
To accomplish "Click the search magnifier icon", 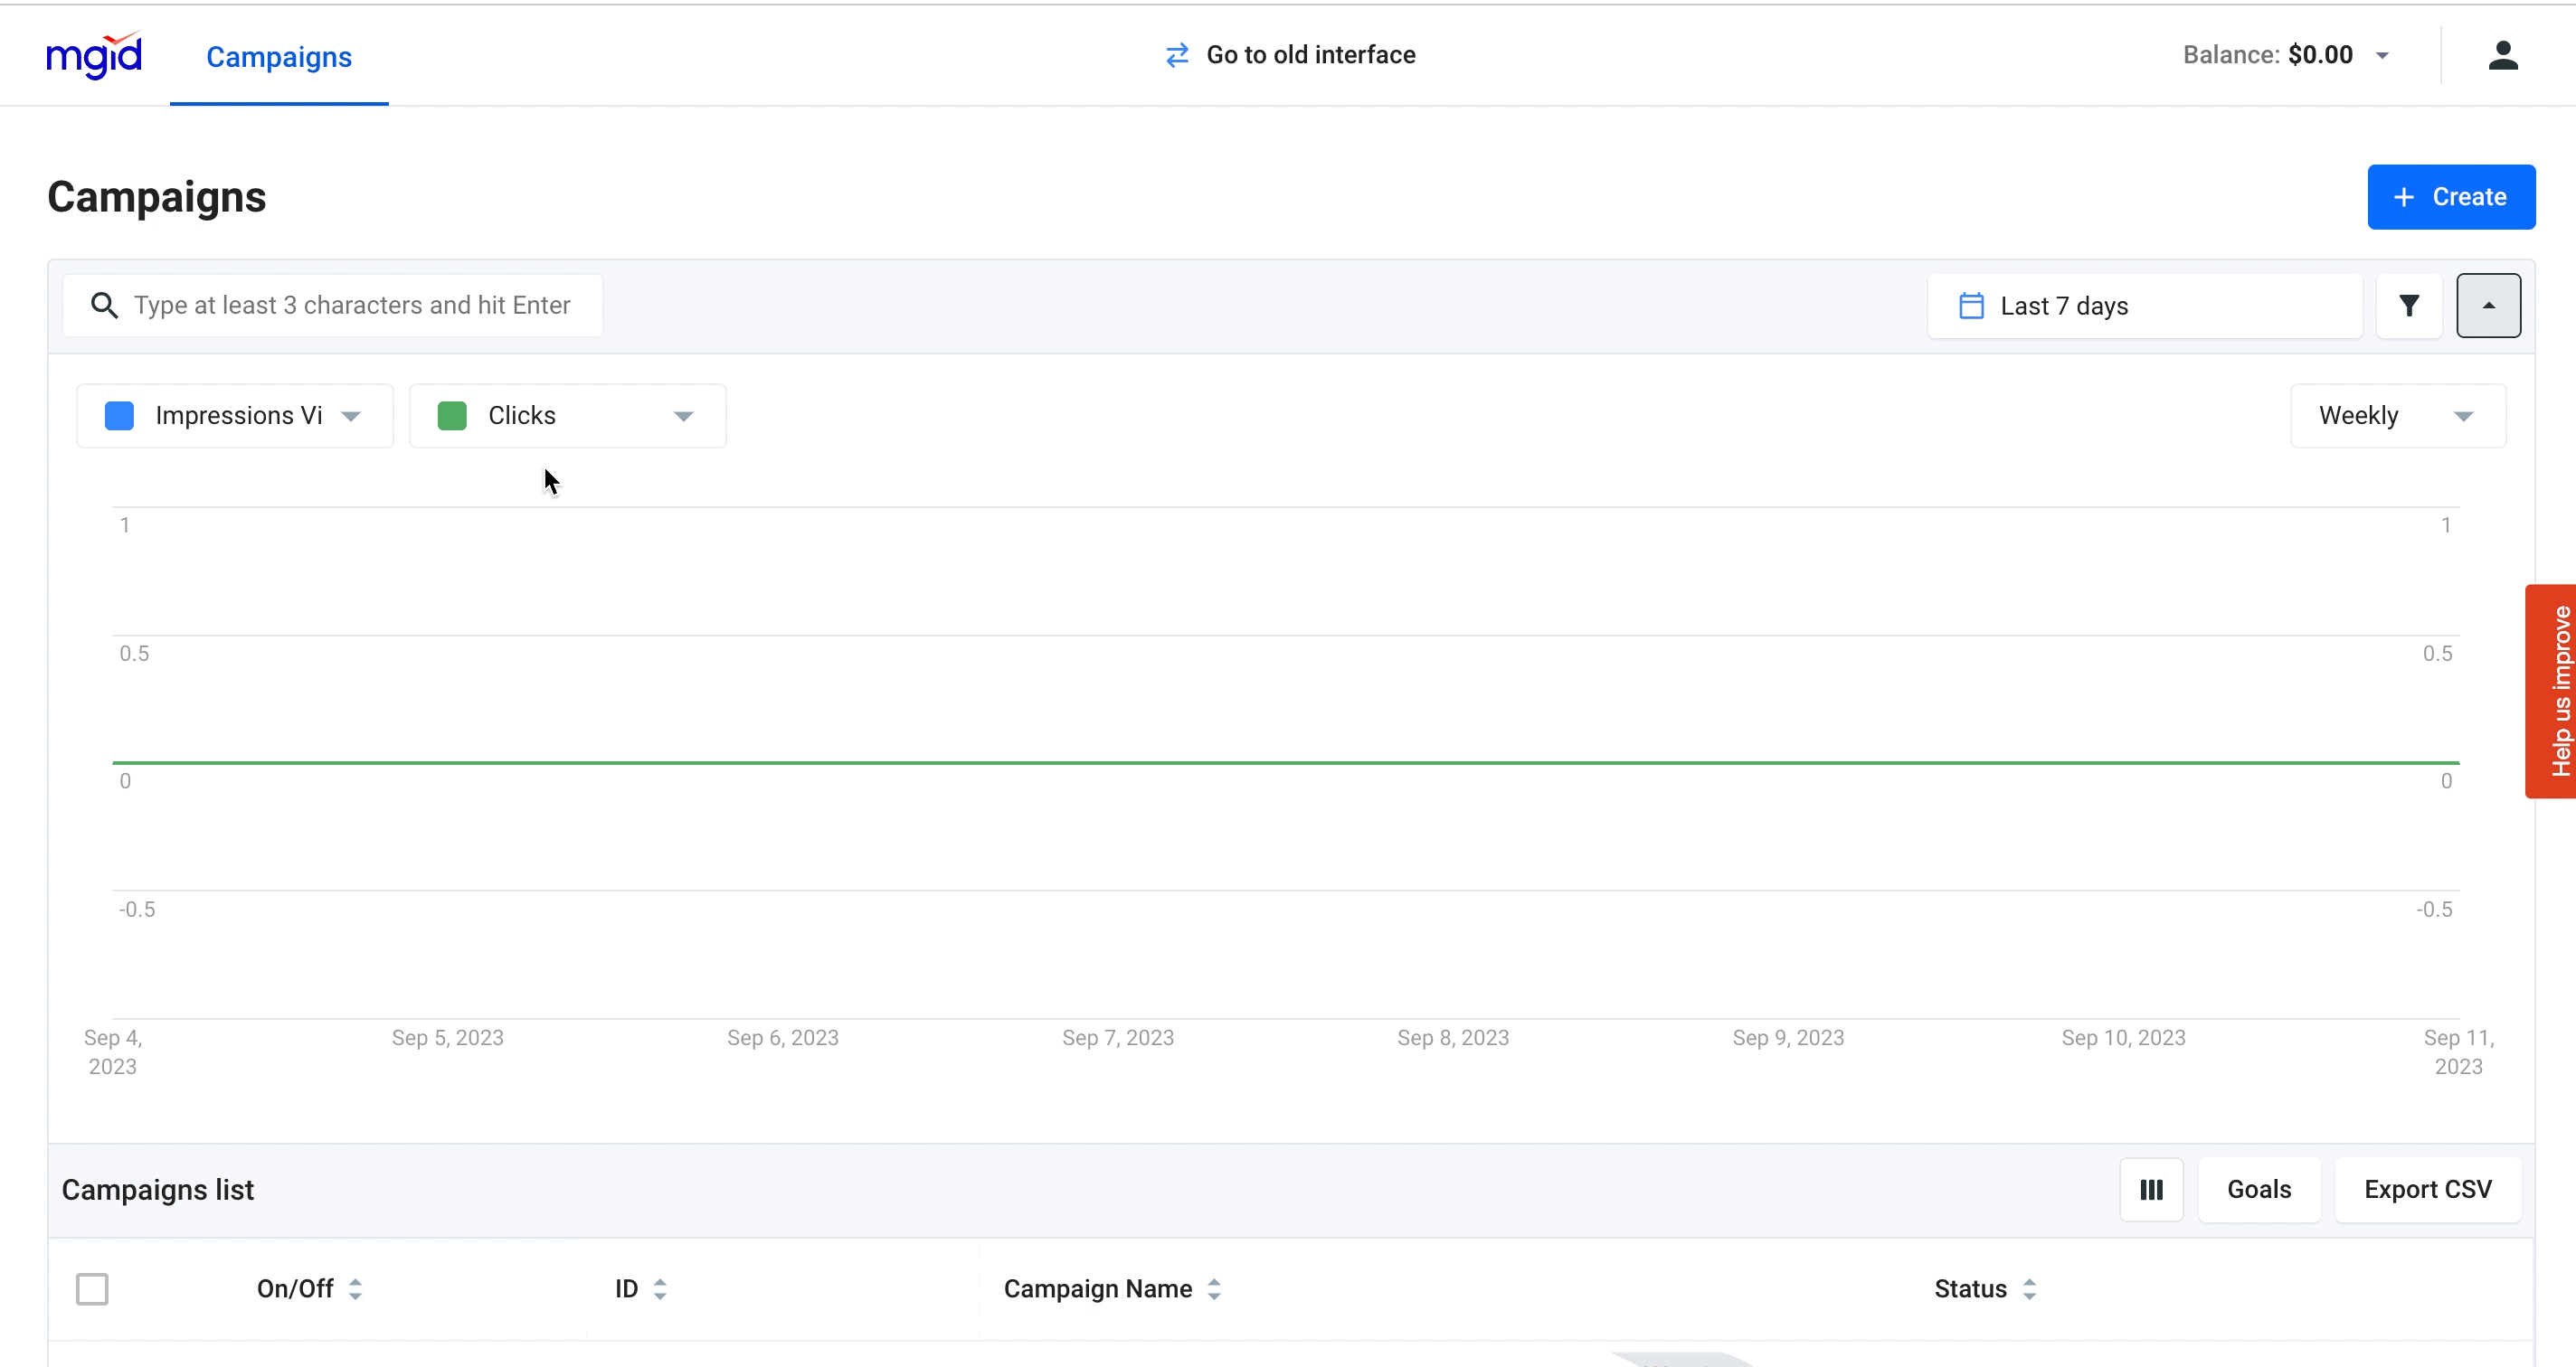I will click(x=104, y=306).
